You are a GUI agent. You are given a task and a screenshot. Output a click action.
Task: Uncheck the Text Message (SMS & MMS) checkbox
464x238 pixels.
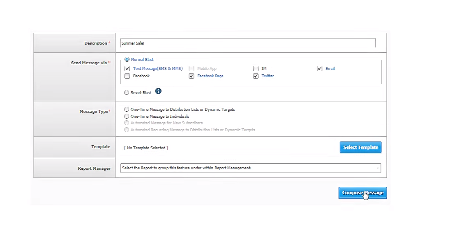tap(127, 69)
